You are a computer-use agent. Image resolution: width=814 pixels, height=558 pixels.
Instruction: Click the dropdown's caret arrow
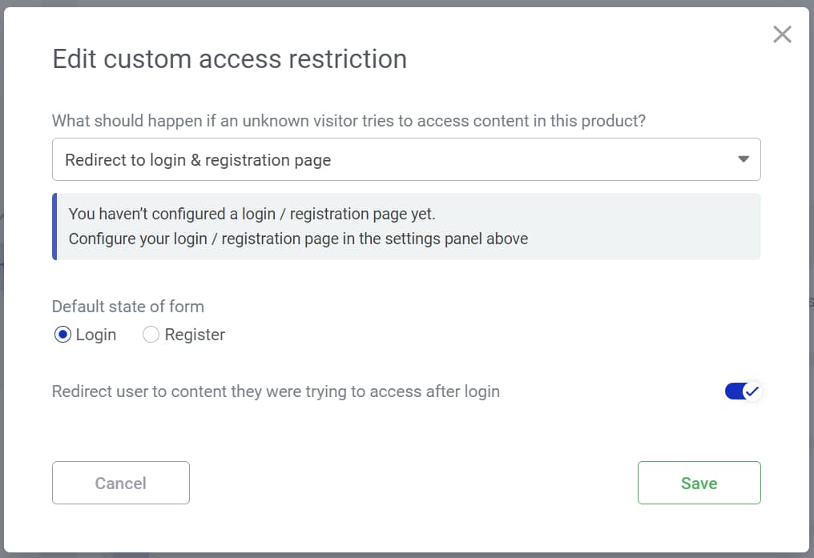coord(743,159)
